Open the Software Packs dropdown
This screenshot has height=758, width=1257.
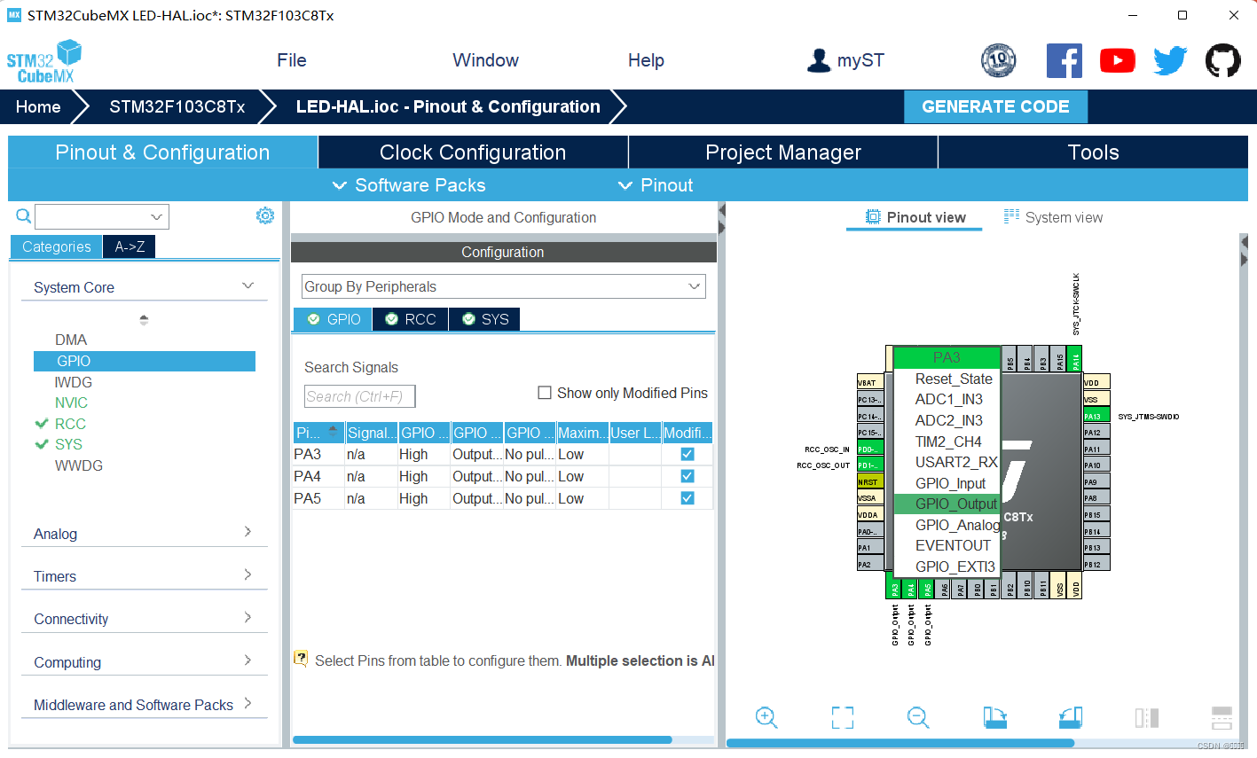coord(409,185)
